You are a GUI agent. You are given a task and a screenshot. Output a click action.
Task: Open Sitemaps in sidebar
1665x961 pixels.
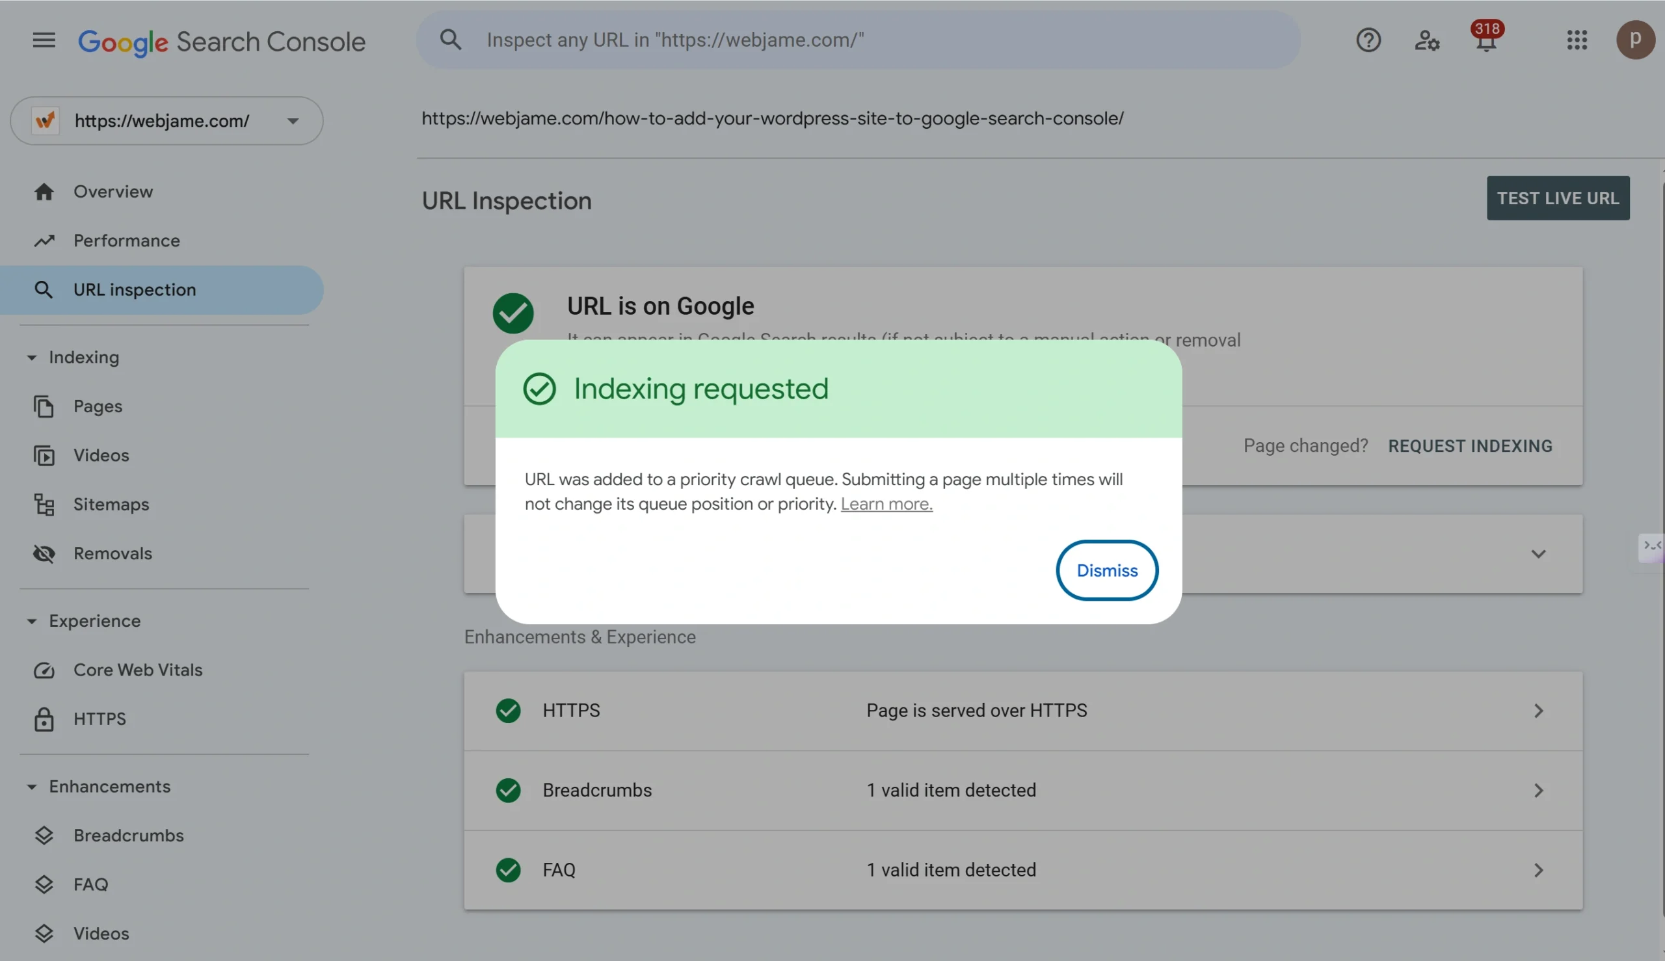[x=162, y=505]
